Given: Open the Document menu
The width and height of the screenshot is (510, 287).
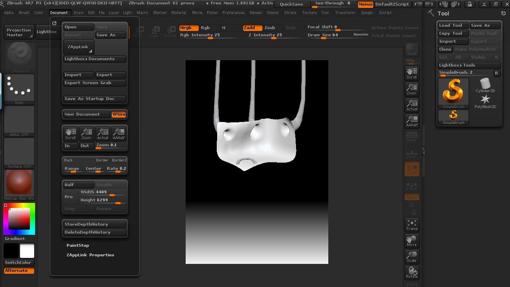Looking at the screenshot, I should pyautogui.click(x=59, y=13).
